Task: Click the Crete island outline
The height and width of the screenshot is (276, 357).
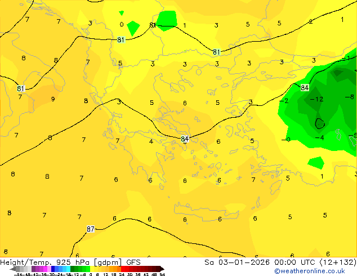Action: [x=206, y=211]
